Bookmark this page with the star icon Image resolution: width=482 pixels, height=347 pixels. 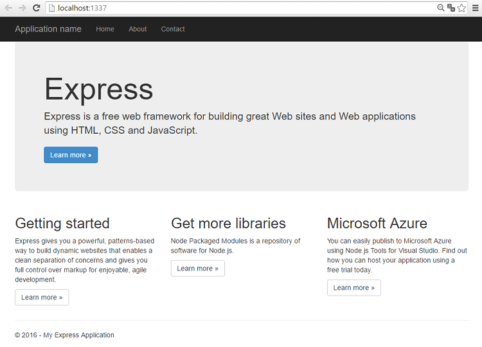[461, 8]
